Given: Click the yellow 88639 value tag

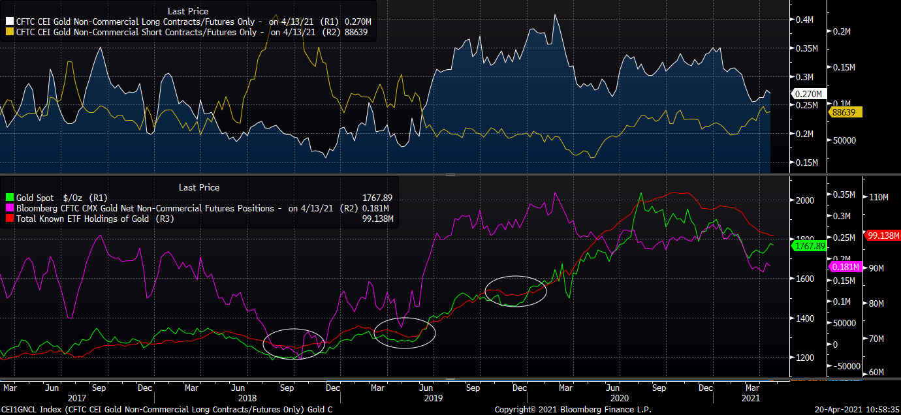Looking at the screenshot, I should click(846, 112).
